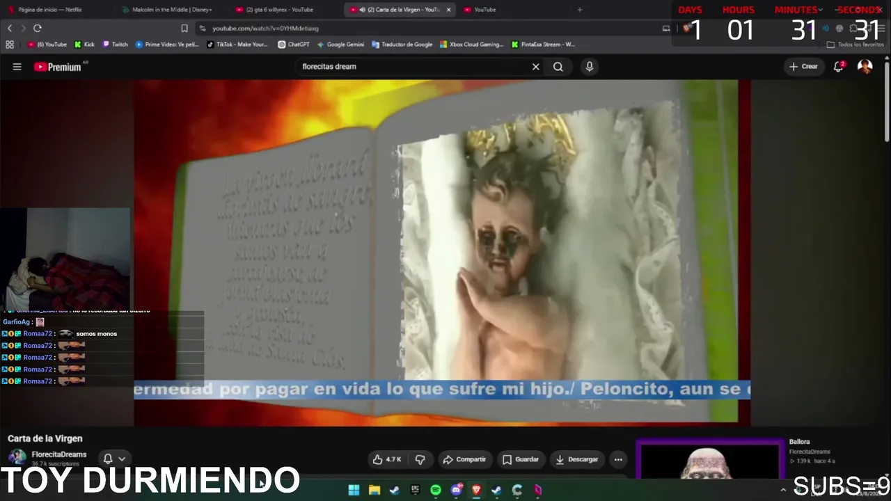Image resolution: width=891 pixels, height=501 pixels.
Task: Dislike the Carta de la Virgen video
Action: 420,459
